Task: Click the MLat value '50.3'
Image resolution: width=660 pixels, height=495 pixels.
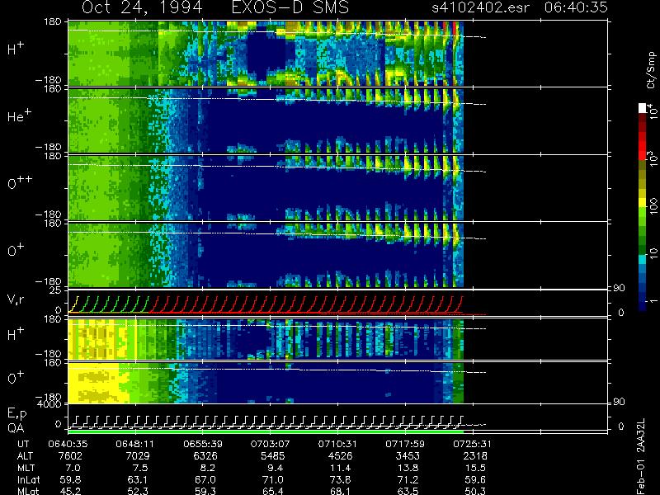Action: 475,491
